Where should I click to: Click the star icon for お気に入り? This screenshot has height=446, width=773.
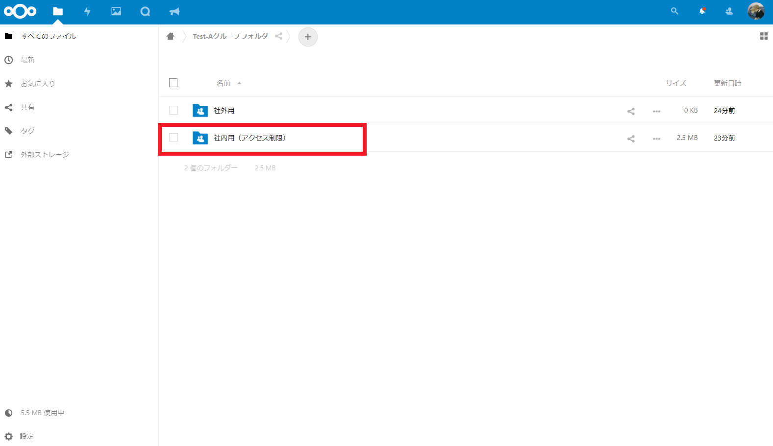8,84
